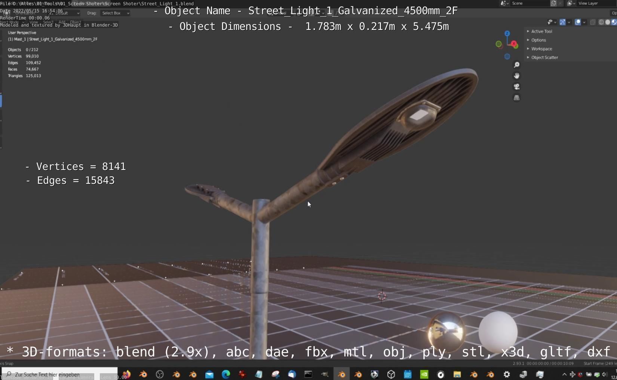Viewport: 617px width, 380px height.
Task: Click the 'Triangles 125,013' statistics line
Action: (x=24, y=76)
